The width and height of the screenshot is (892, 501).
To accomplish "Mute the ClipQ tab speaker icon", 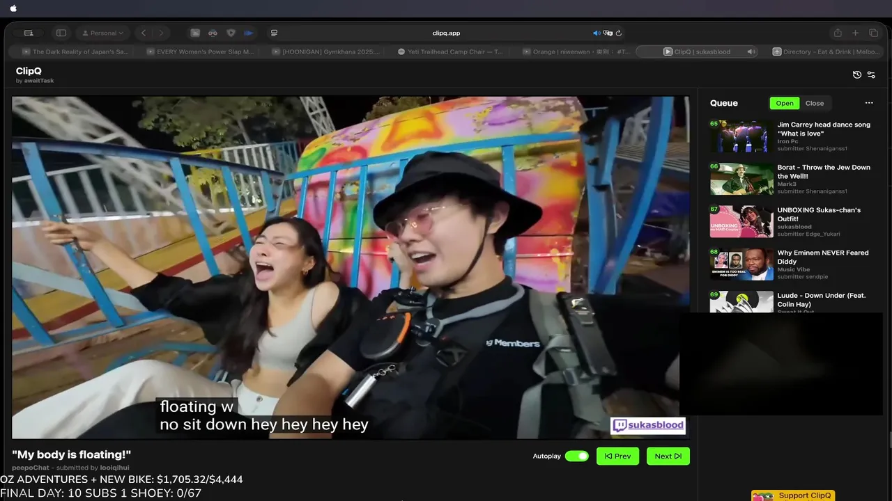I will coord(751,51).
